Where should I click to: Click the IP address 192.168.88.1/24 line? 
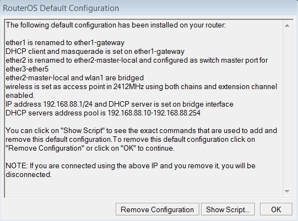[x=120, y=104]
